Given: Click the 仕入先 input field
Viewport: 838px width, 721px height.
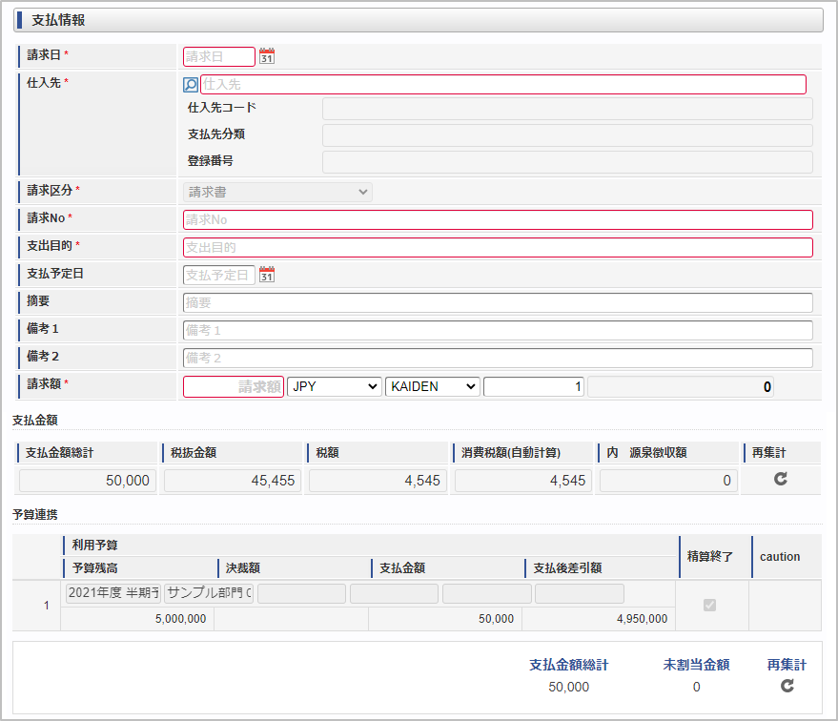Looking at the screenshot, I should click(502, 85).
